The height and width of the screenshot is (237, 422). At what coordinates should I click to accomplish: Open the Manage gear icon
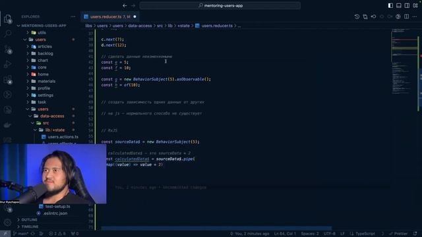click(x=7, y=223)
